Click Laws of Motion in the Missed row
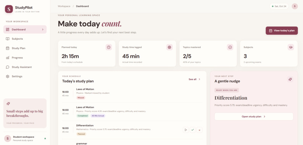Image resolution: width=303 pixels, height=145 pixels. click(85, 89)
